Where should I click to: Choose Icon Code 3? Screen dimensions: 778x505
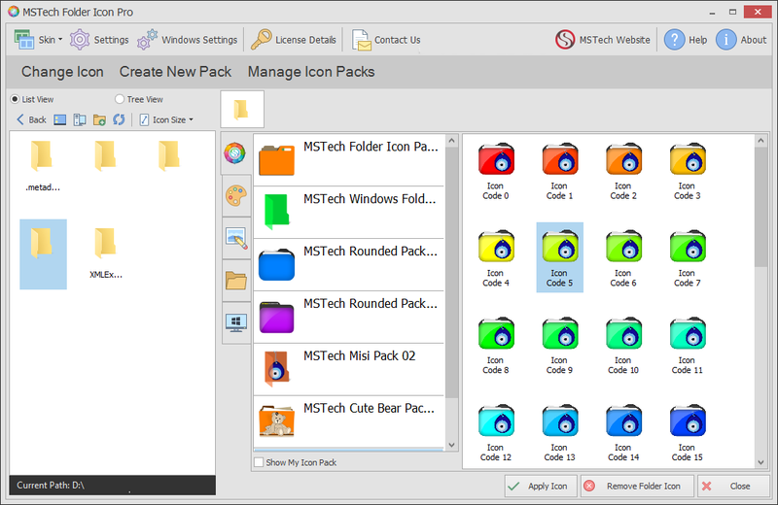pyautogui.click(x=688, y=171)
